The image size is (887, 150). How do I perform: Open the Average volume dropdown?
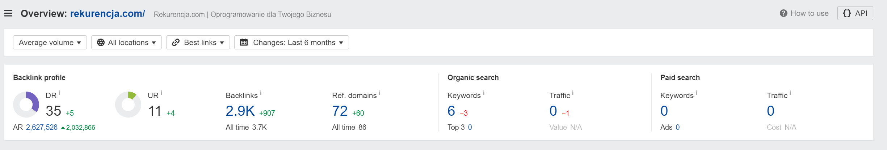click(50, 43)
